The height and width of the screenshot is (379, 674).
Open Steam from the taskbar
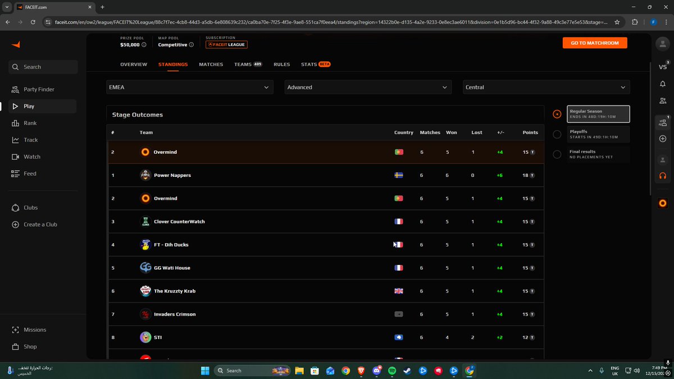pyautogui.click(x=408, y=371)
